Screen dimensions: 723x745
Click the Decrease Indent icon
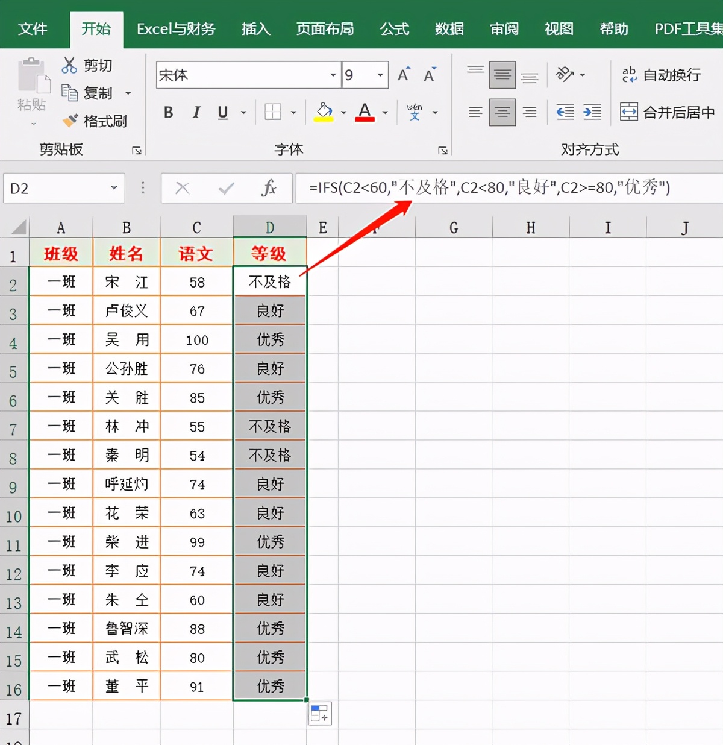click(x=565, y=112)
